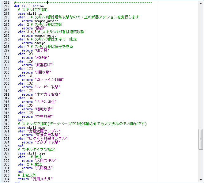Click the string "防御" on line 293
The image size is (204, 183).
tap(40, 28)
